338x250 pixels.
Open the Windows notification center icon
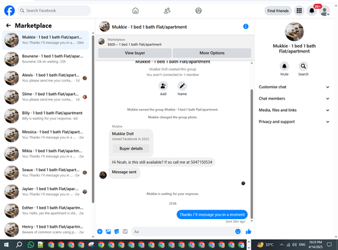point(329,245)
